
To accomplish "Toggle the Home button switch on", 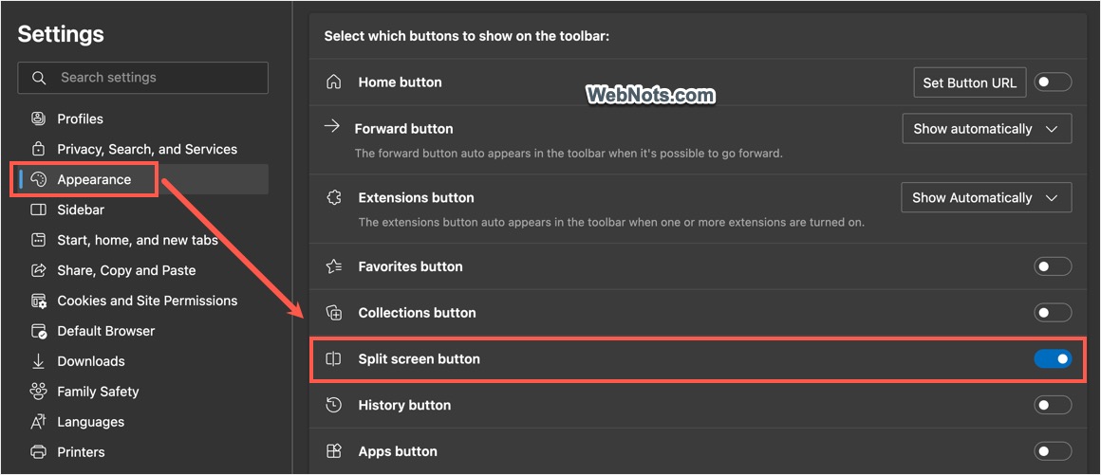I will (x=1053, y=82).
